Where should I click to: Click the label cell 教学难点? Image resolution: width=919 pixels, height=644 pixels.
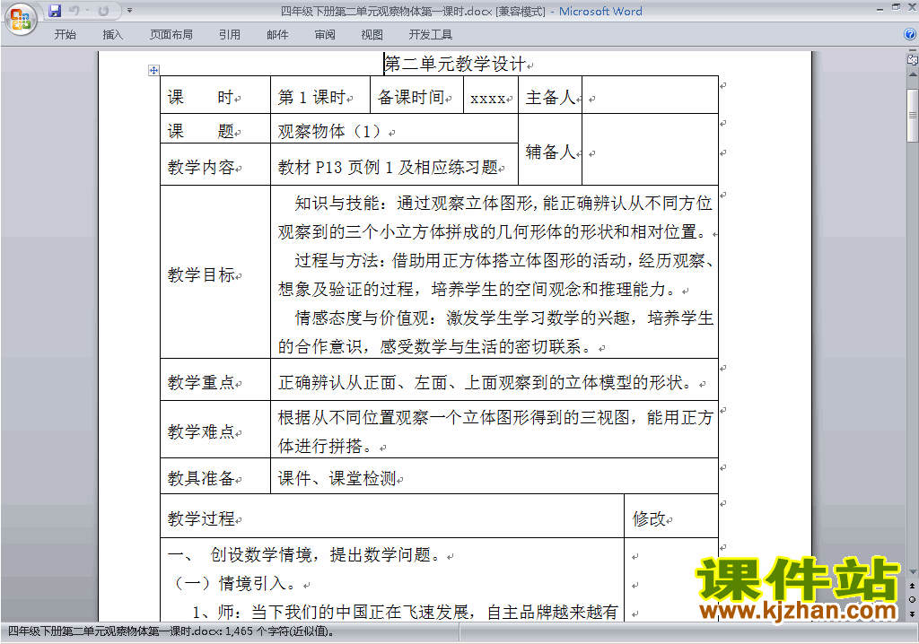(215, 430)
